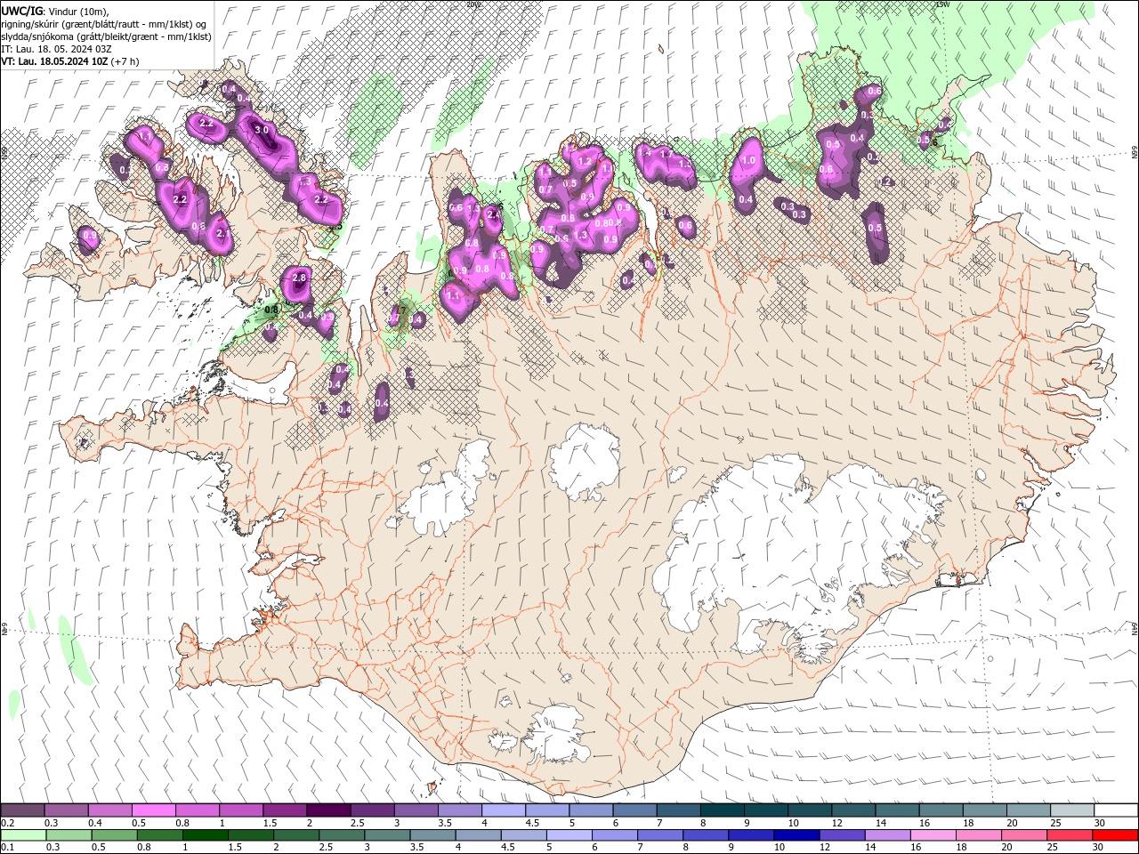This screenshot has width=1139, height=854.
Task: Click the white Mýrdalsjökull glacier near the south coast
Action: 556,734
